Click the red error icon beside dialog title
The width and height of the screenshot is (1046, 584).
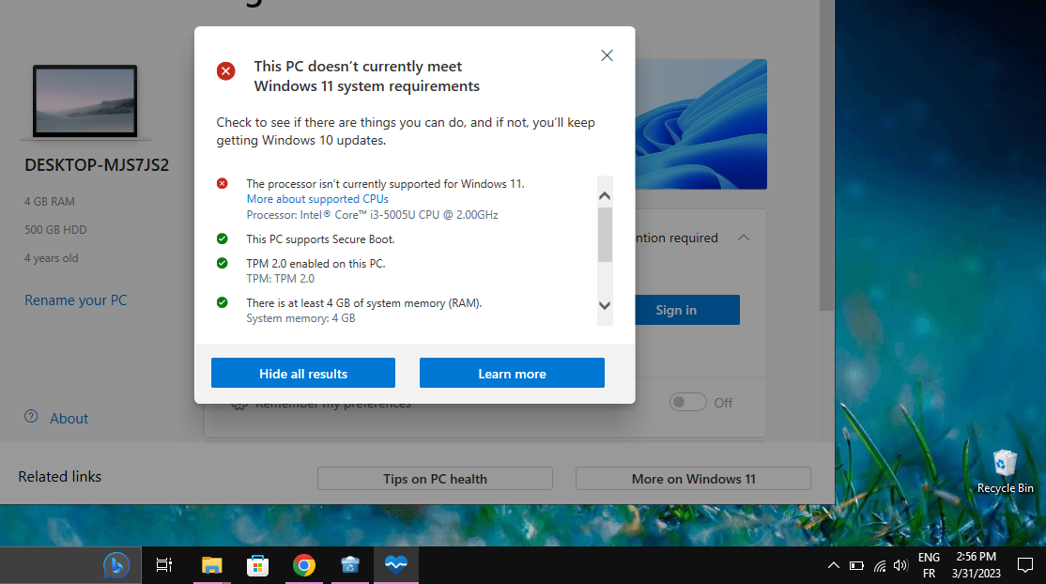click(x=226, y=70)
